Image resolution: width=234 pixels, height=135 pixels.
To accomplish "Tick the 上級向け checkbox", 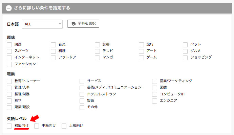I will click(x=64, y=126).
